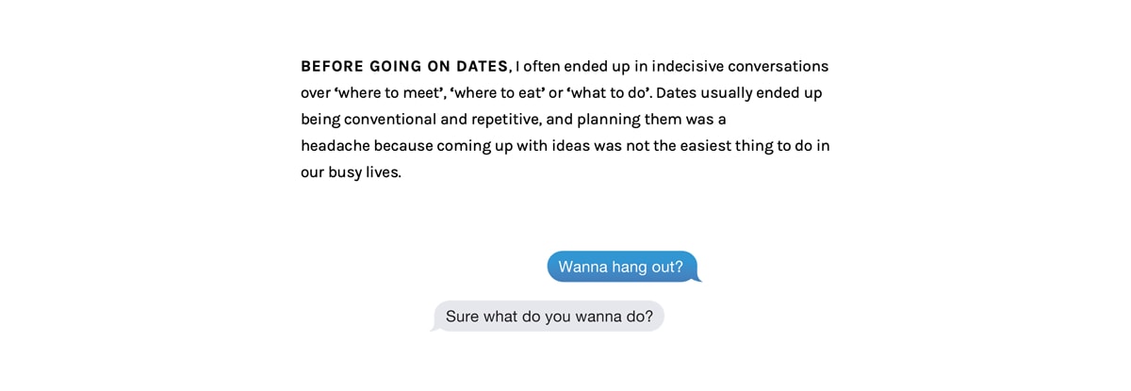
Task: Click the bold "BEFORE GOING ON DATES" heading
Action: click(x=404, y=67)
